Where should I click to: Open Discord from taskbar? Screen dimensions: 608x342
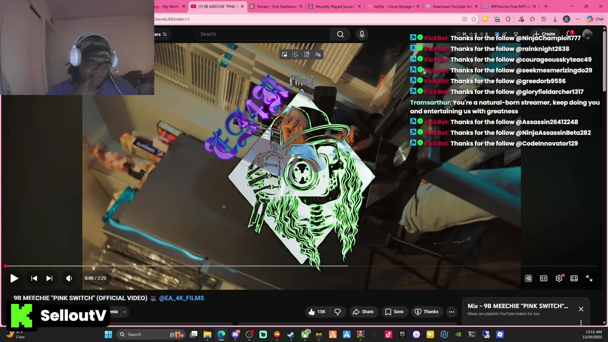(235, 334)
